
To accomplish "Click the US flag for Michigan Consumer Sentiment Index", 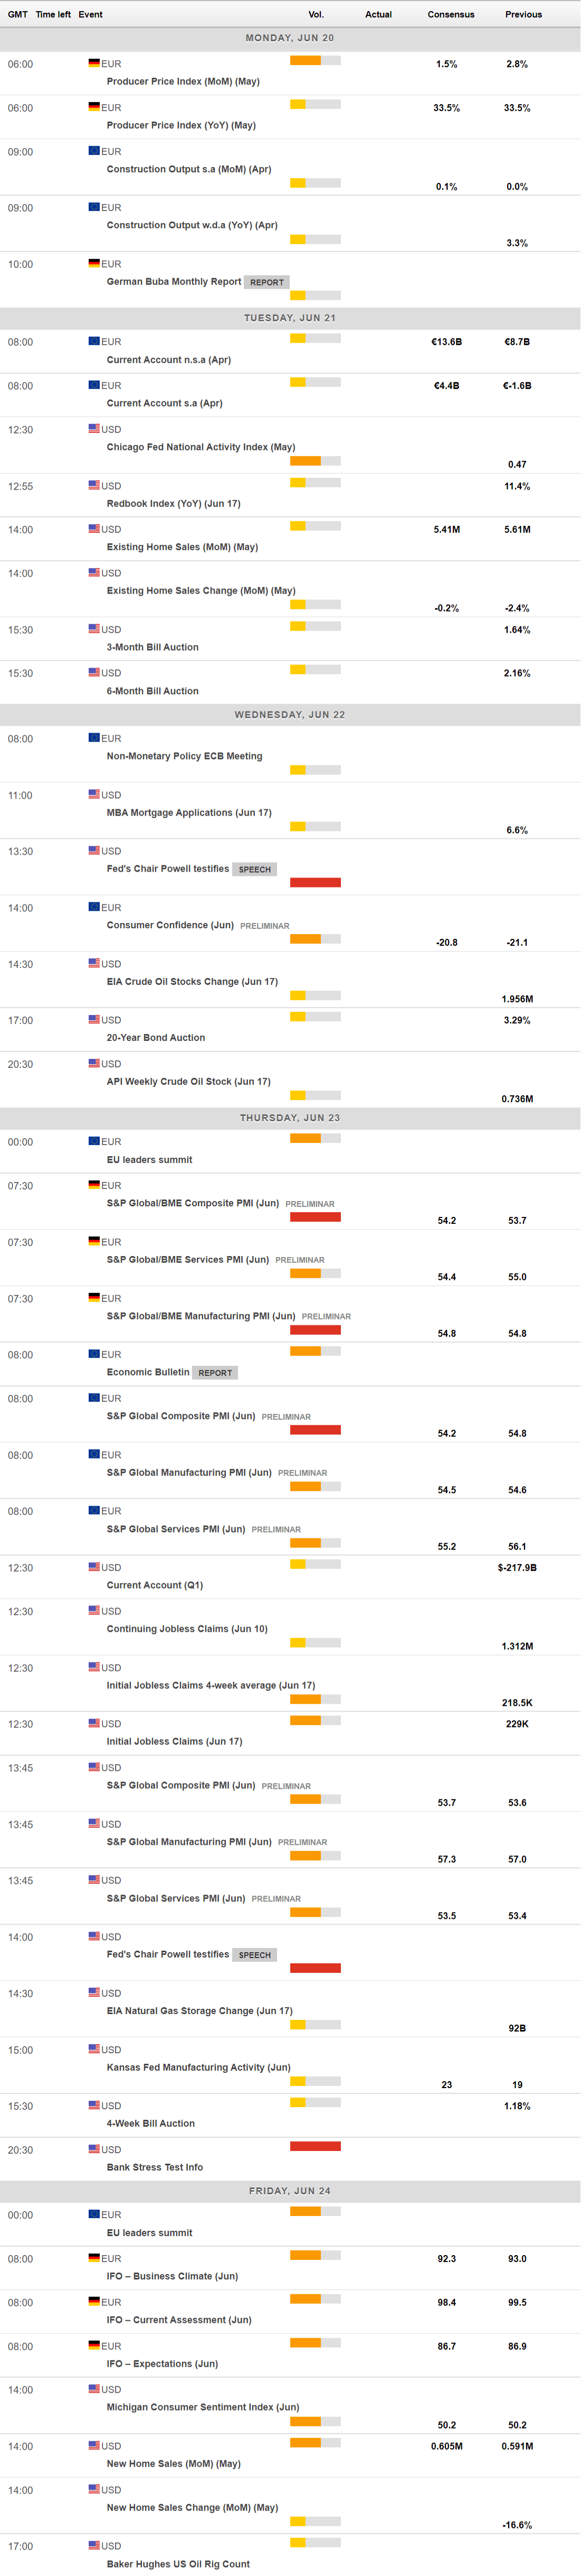I will [94, 2390].
